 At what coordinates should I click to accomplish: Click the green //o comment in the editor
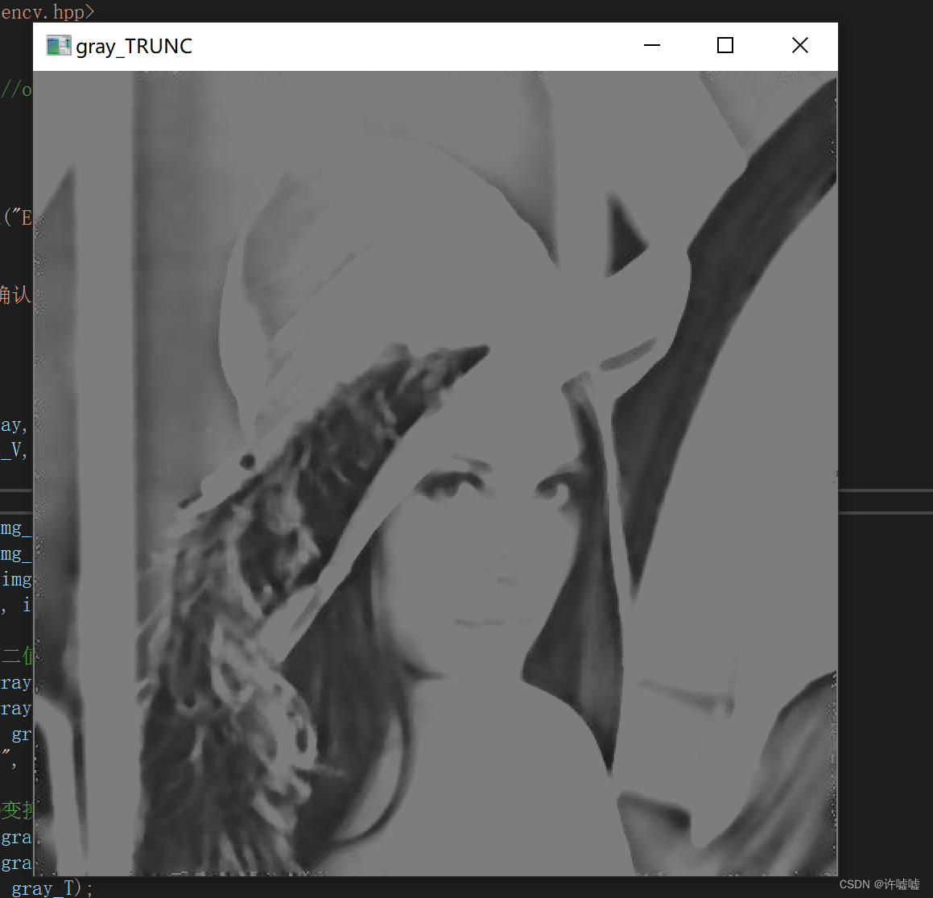tap(15, 89)
